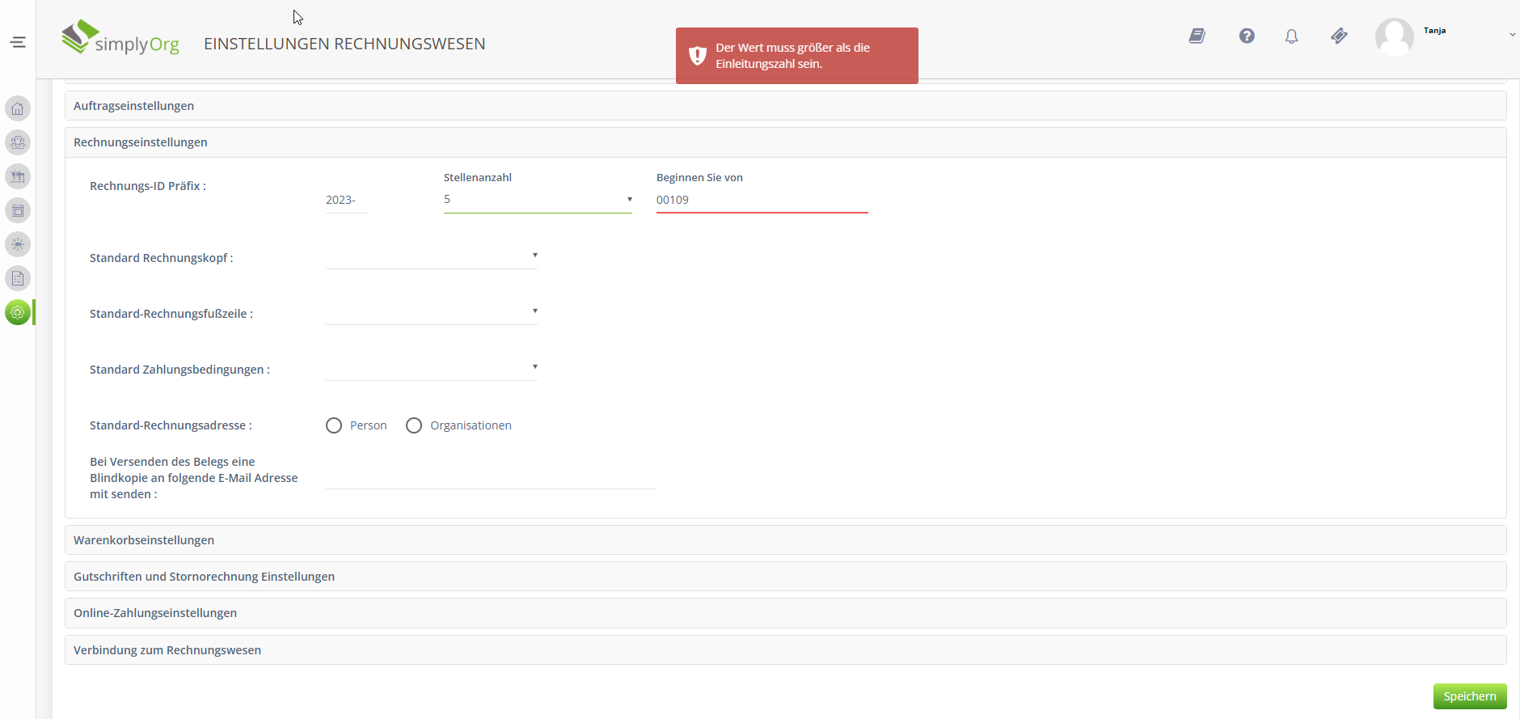Select the Person radio button
1520x719 pixels.
[334, 425]
